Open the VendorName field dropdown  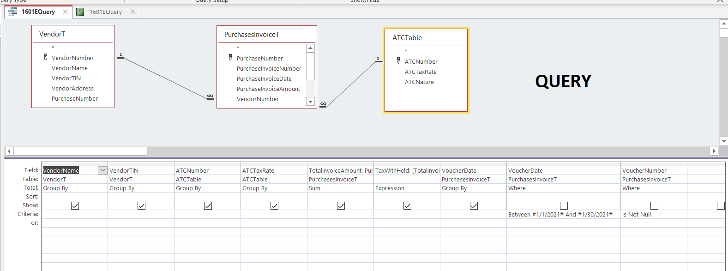click(102, 170)
